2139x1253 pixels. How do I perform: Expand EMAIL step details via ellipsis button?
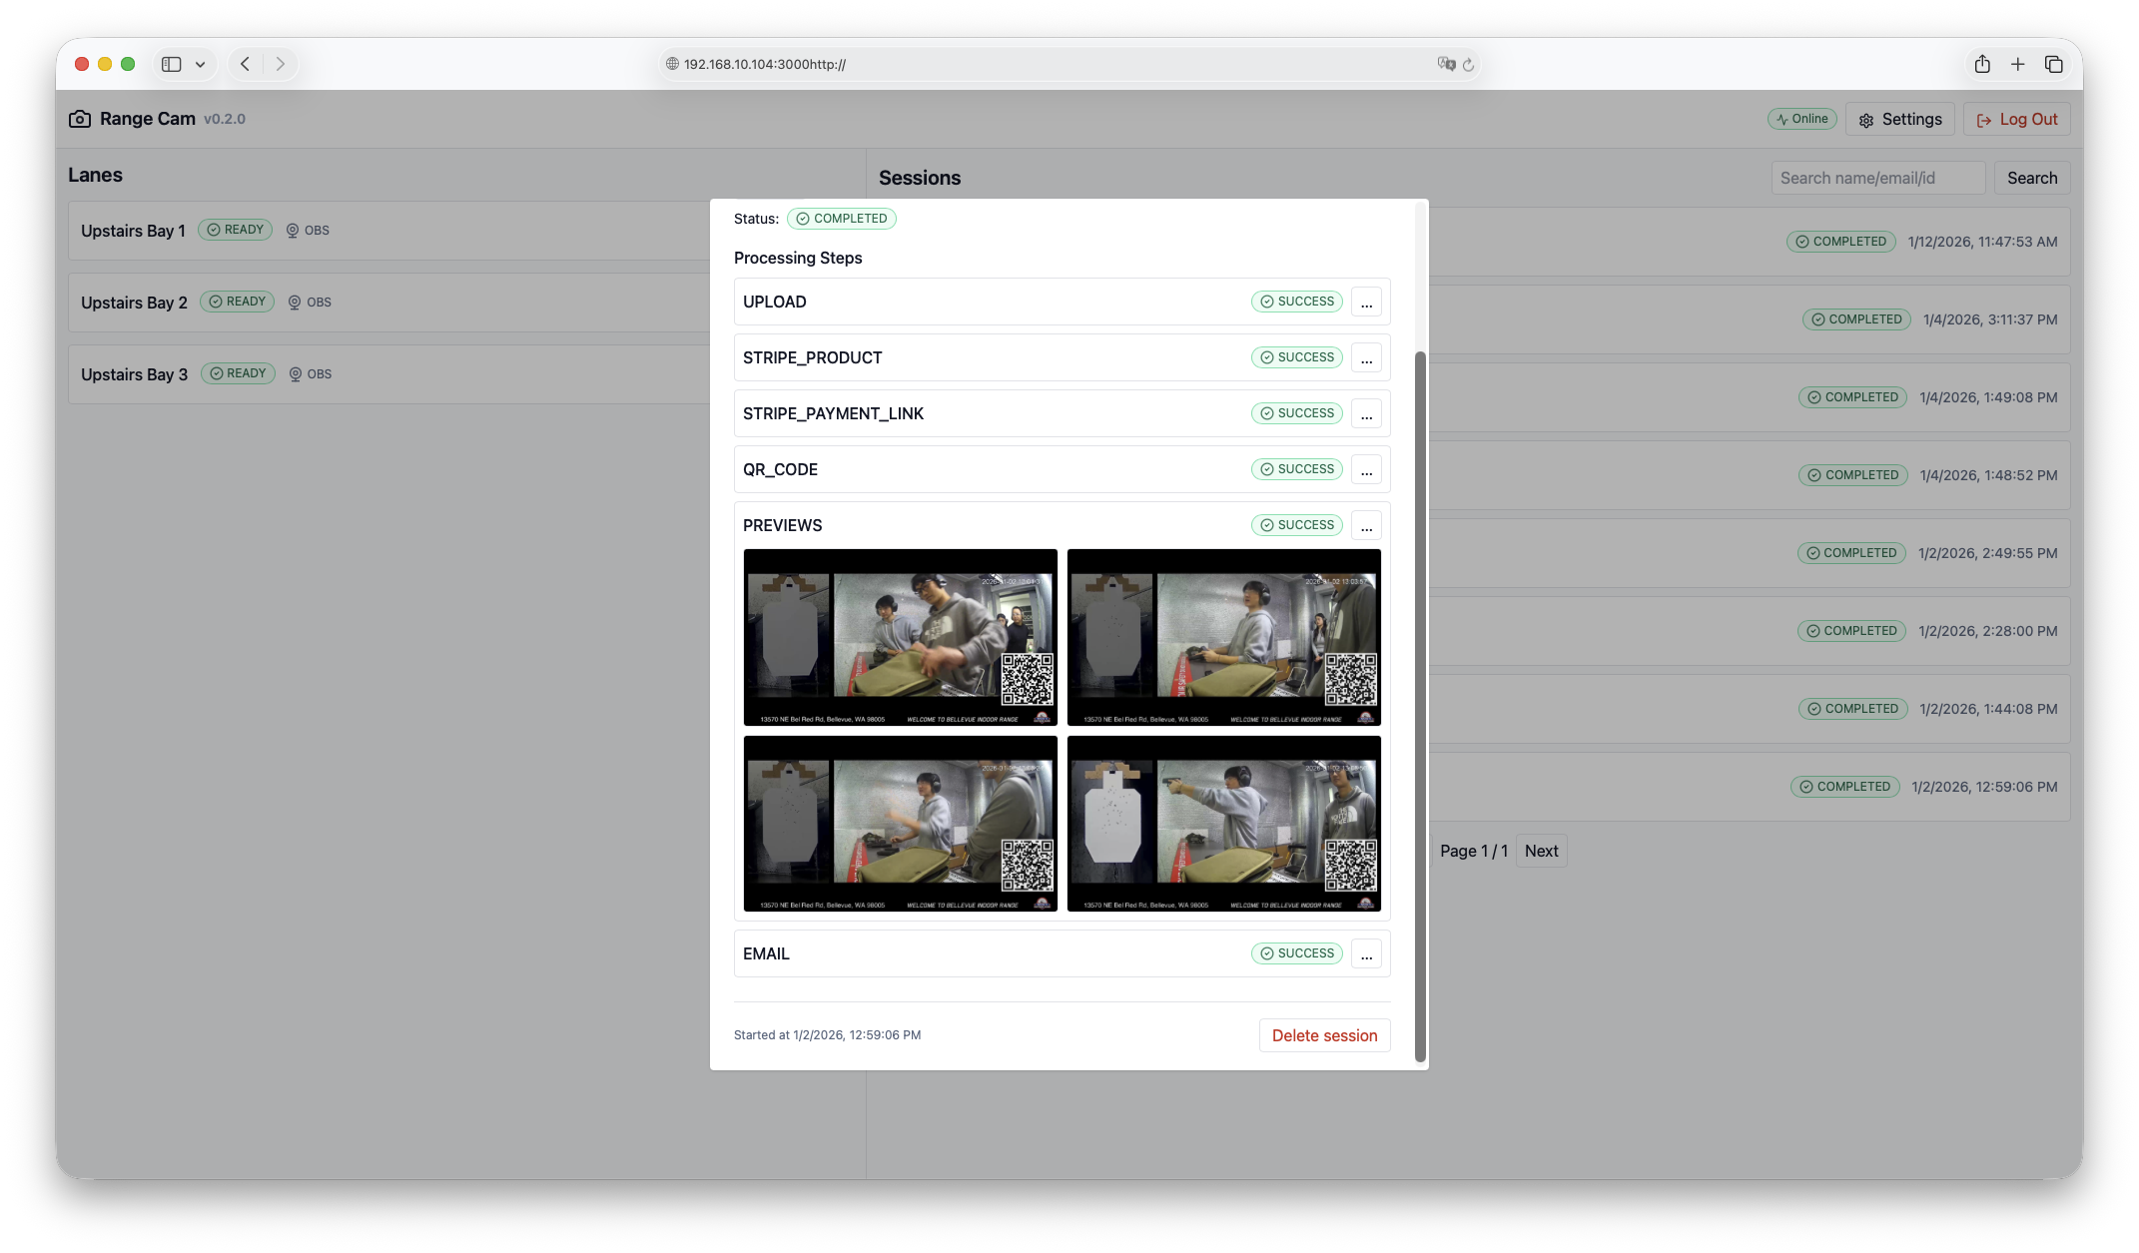[x=1366, y=953]
